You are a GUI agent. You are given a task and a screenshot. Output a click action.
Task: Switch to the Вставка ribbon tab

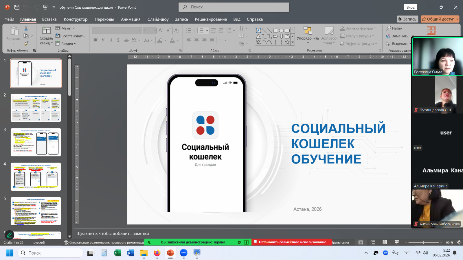pyautogui.click(x=49, y=19)
